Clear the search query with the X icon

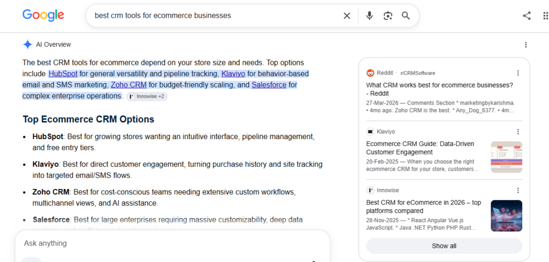347,16
